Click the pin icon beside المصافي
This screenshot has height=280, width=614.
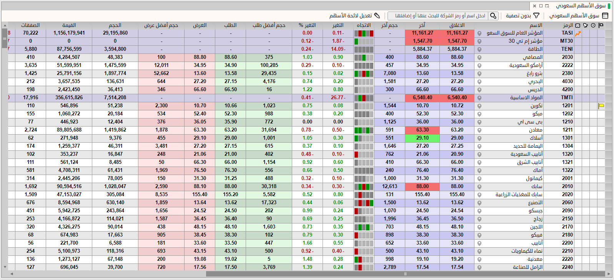click(479, 57)
